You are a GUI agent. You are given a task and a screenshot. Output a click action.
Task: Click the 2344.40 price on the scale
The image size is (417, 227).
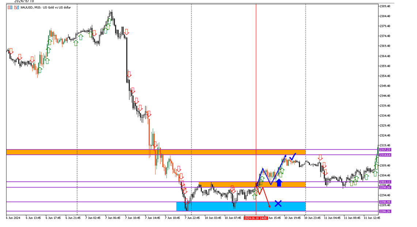tap(385, 96)
